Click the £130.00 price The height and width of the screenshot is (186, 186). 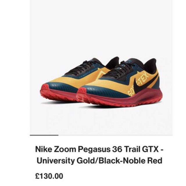tap(49, 176)
